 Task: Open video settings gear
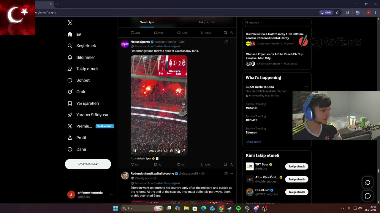tap(171, 151)
